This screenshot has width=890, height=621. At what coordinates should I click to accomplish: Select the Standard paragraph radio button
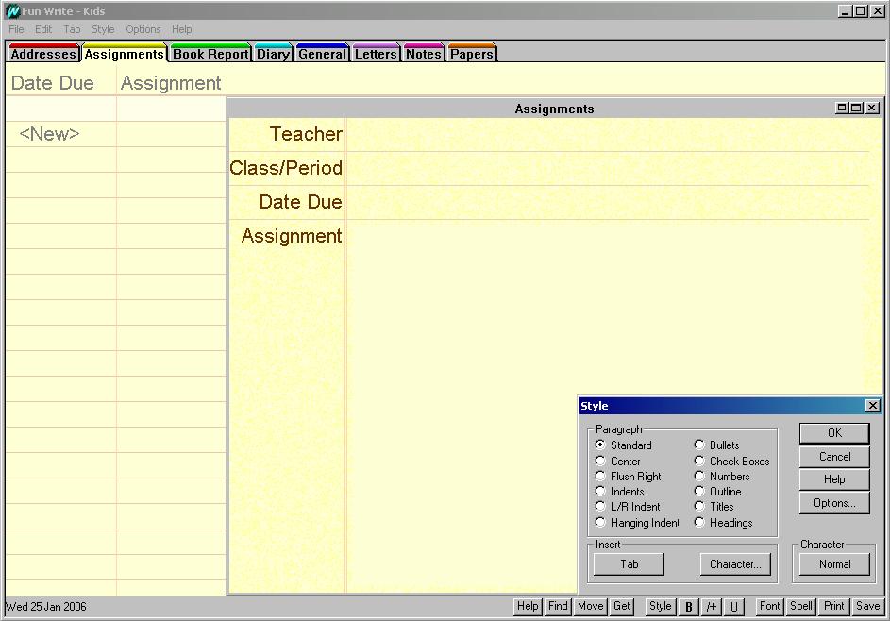pyautogui.click(x=600, y=445)
